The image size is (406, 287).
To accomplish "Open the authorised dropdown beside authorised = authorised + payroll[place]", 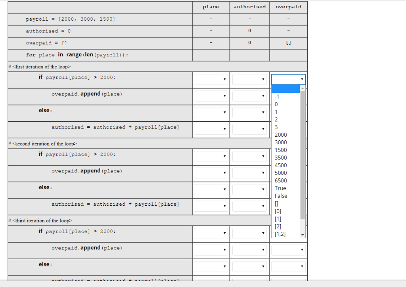I will point(249,129).
